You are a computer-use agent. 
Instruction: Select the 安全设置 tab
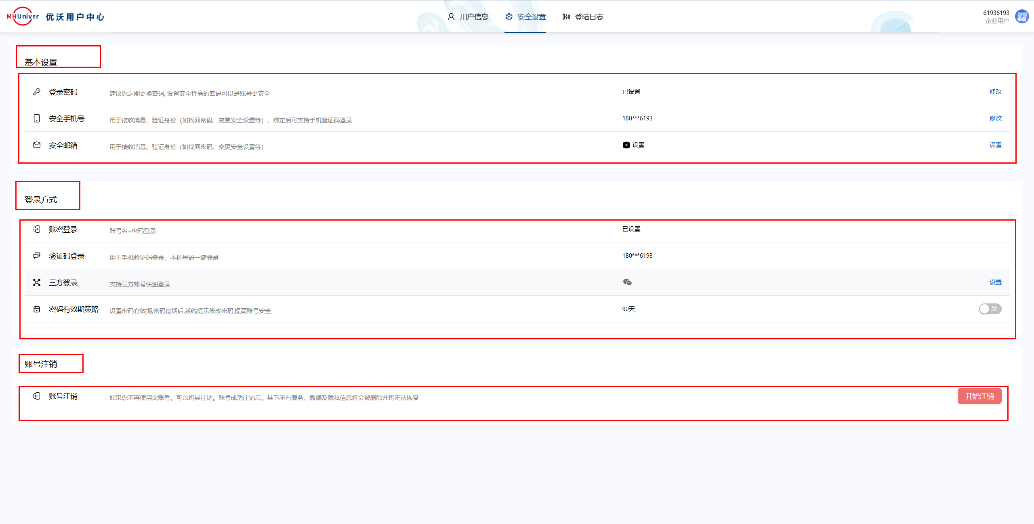click(x=525, y=17)
